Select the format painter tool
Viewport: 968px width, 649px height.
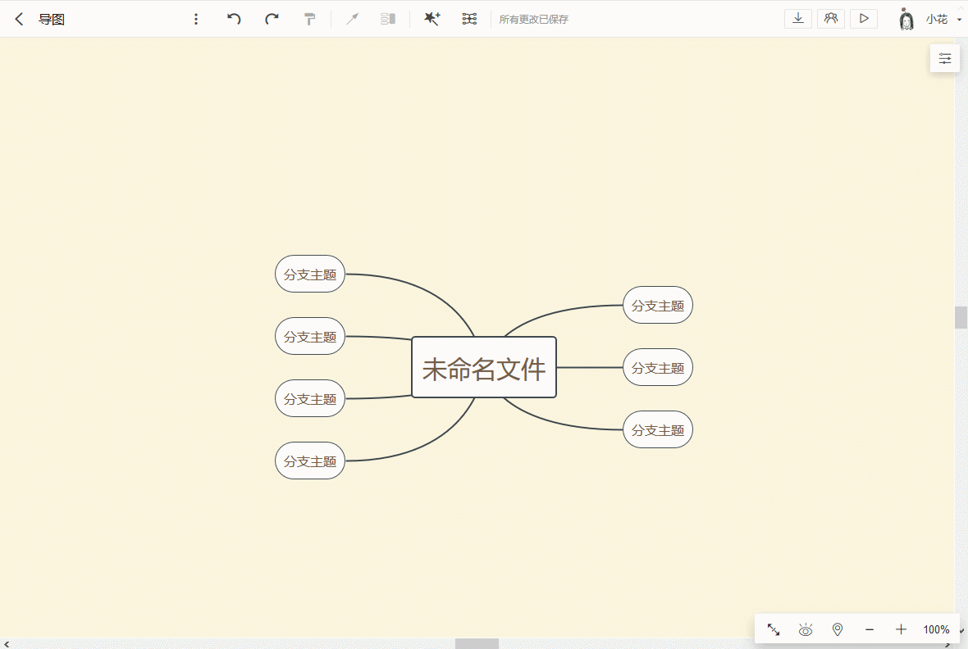click(x=310, y=19)
